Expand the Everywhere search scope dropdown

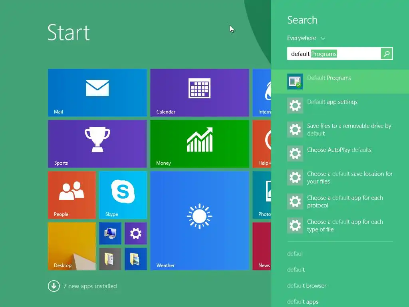click(x=306, y=38)
